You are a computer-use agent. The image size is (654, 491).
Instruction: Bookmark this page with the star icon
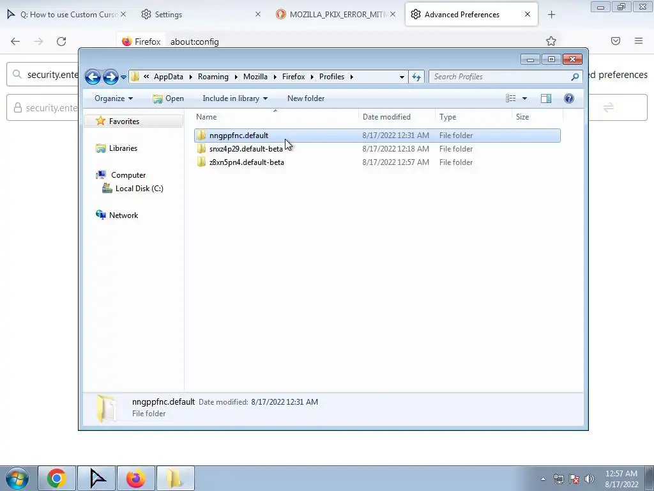tap(551, 41)
